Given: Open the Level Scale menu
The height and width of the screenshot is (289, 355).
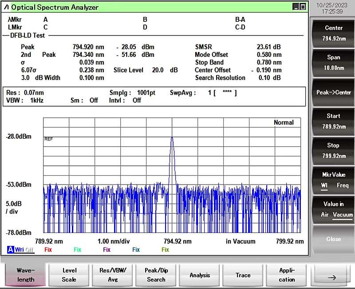Looking at the screenshot, I should coord(69,275).
